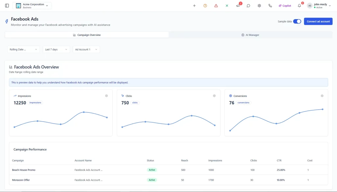
Task: Click the Active status badge for Monsoon Offer
Action: pyautogui.click(x=152, y=180)
